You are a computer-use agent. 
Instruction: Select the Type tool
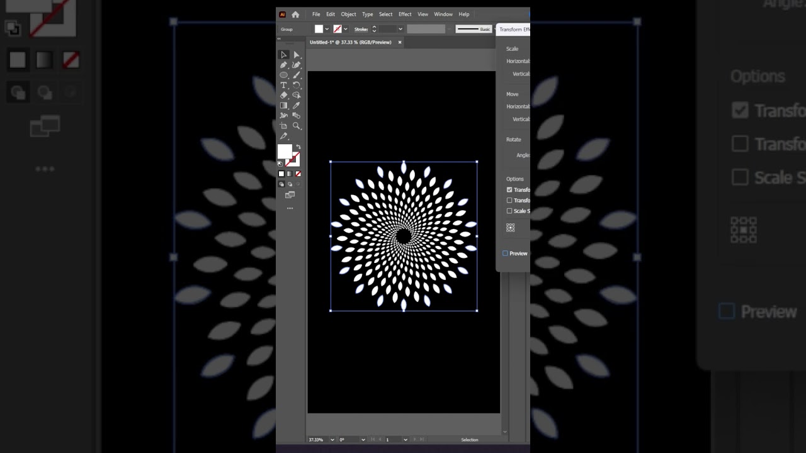pos(284,85)
